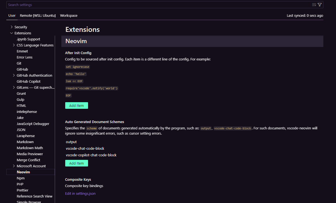336x203 pixels.
Task: Open GitHub Copilot settings in tree
Action: click(x=29, y=81)
